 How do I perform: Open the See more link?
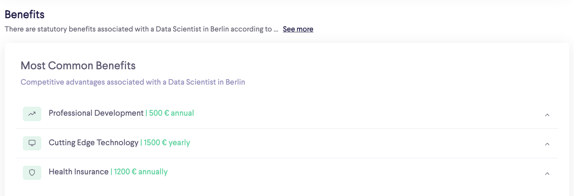click(298, 29)
